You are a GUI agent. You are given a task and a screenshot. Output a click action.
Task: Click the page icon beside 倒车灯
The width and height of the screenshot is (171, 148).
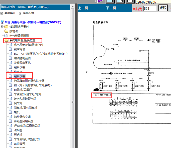point(11,103)
